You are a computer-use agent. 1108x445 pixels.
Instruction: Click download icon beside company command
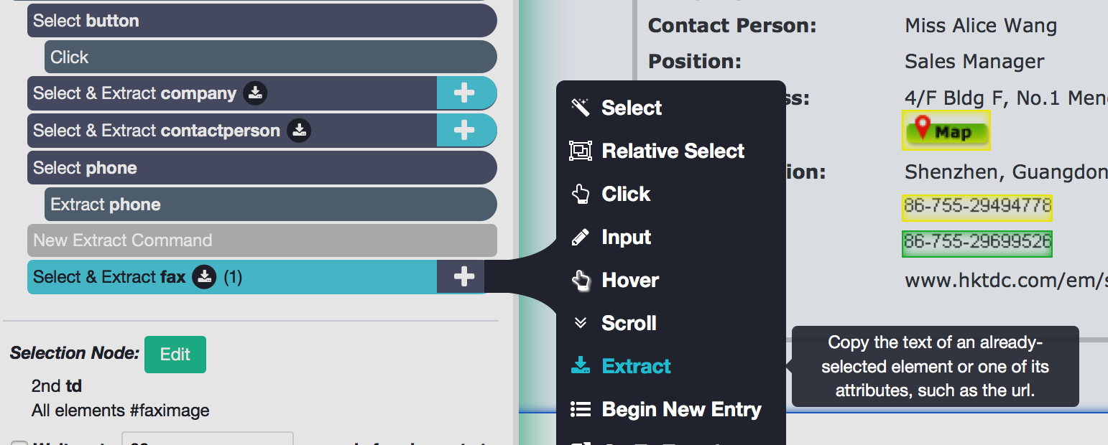(x=255, y=93)
